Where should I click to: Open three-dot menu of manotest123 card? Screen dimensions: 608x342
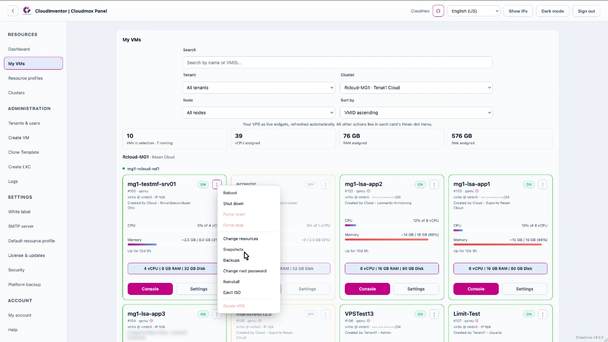tap(326, 314)
